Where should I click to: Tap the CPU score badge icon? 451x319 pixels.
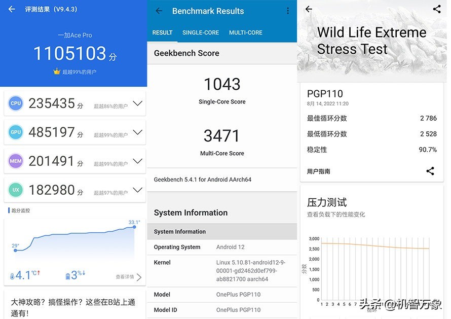pyautogui.click(x=15, y=103)
